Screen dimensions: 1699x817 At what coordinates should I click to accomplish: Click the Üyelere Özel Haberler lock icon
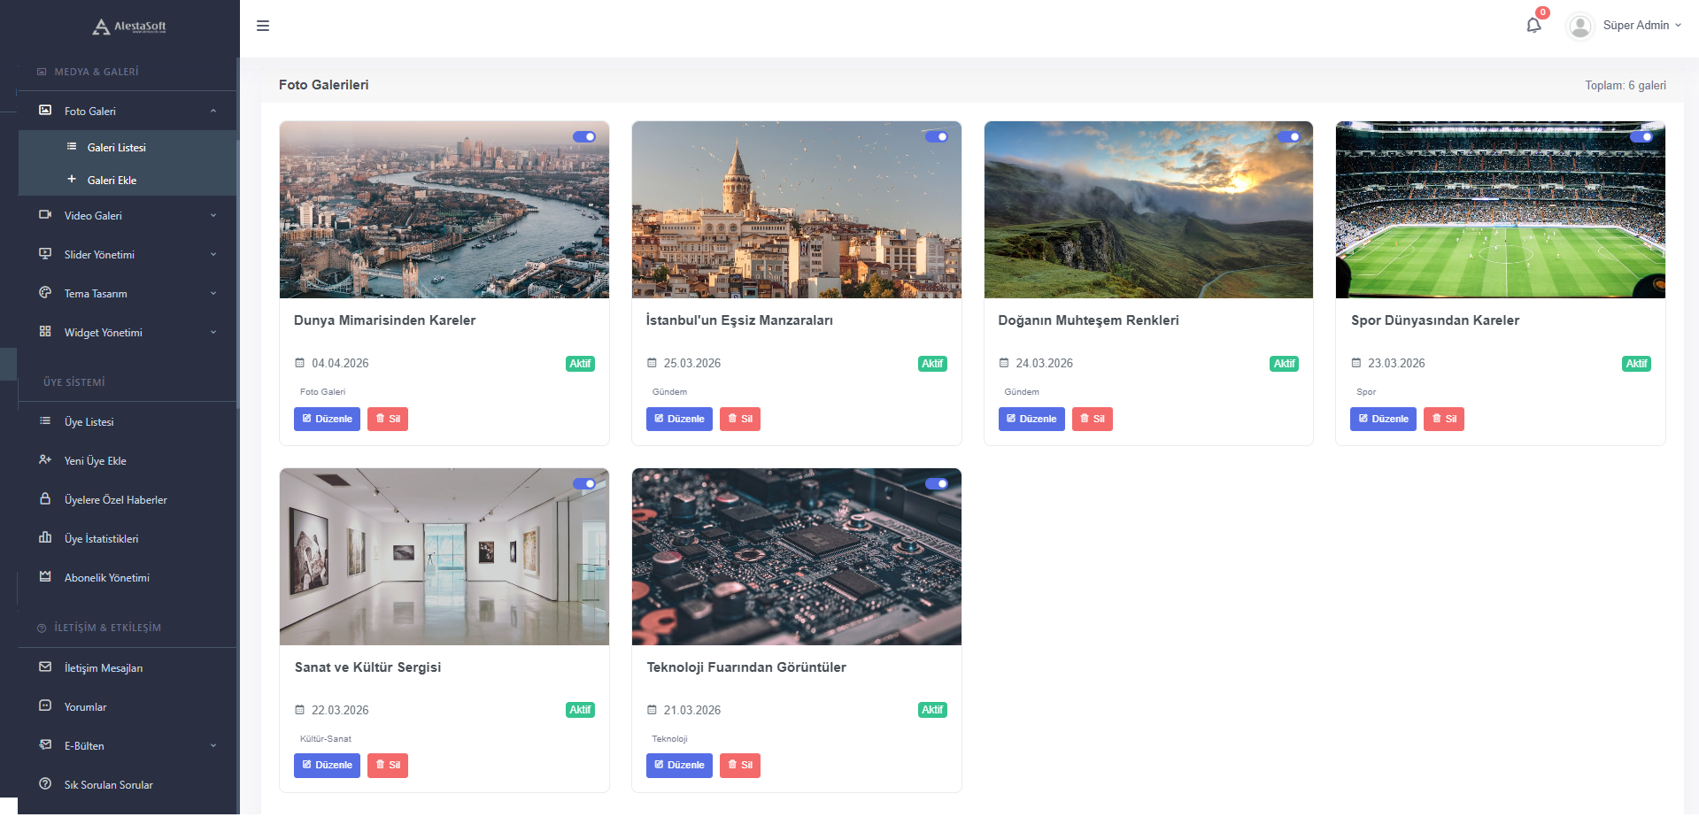click(x=45, y=499)
